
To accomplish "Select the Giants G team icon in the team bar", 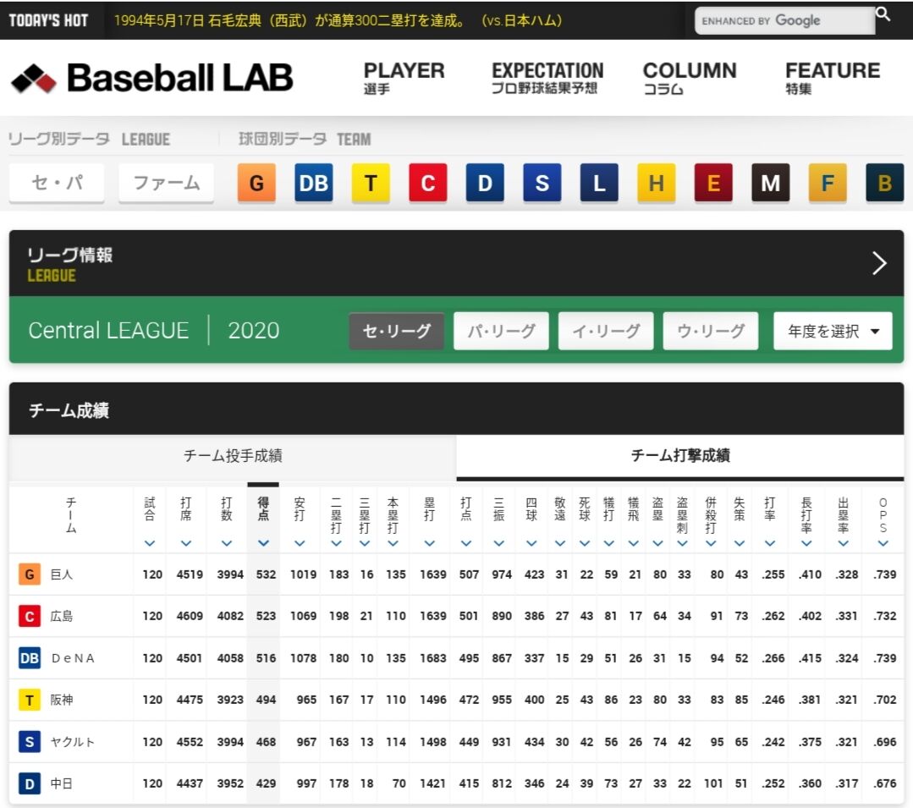I will click(x=256, y=183).
